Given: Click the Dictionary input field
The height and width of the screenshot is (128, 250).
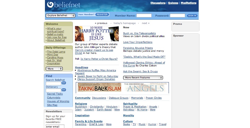Looking at the screenshot, I should click(53, 90).
